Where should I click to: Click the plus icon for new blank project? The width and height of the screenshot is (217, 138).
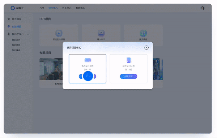point(59,33)
